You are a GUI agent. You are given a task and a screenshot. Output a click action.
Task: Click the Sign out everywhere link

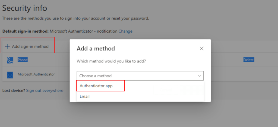click(45, 91)
